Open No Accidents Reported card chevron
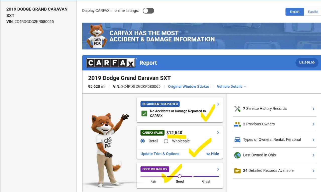321x192 pixels. point(218,104)
